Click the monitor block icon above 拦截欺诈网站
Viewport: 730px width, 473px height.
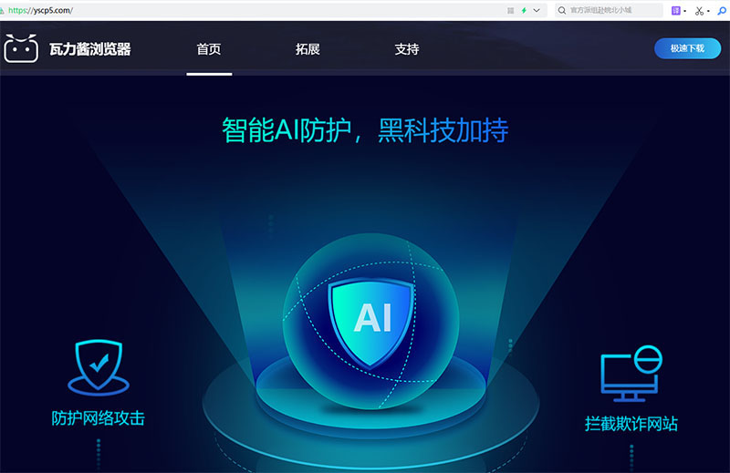[631, 374]
